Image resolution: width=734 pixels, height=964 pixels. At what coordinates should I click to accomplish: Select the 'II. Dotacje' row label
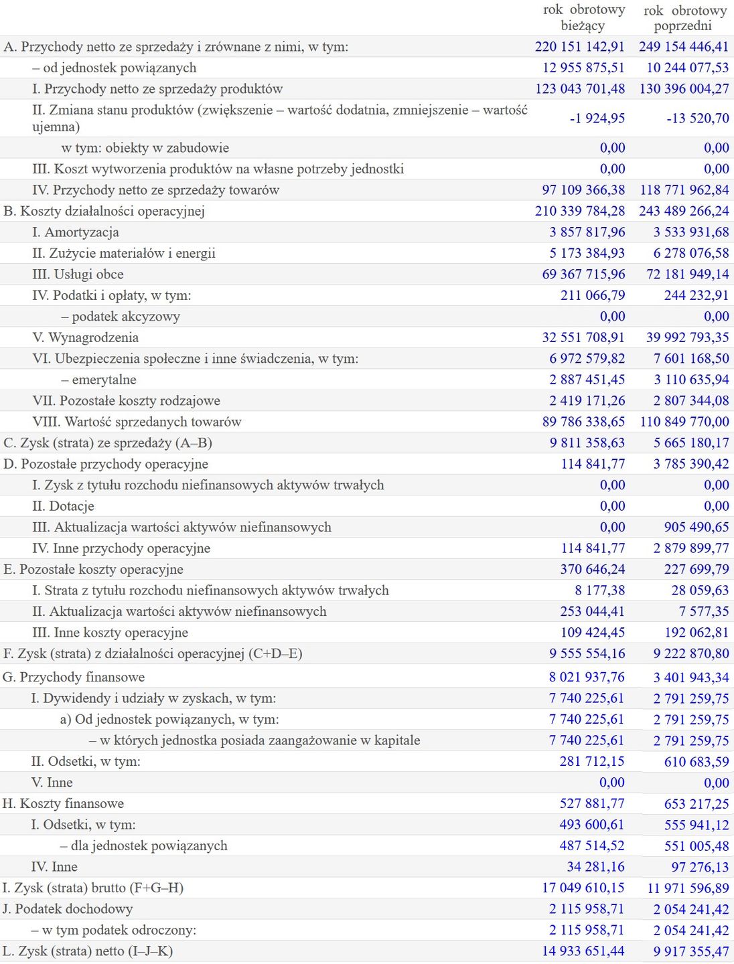(63, 506)
